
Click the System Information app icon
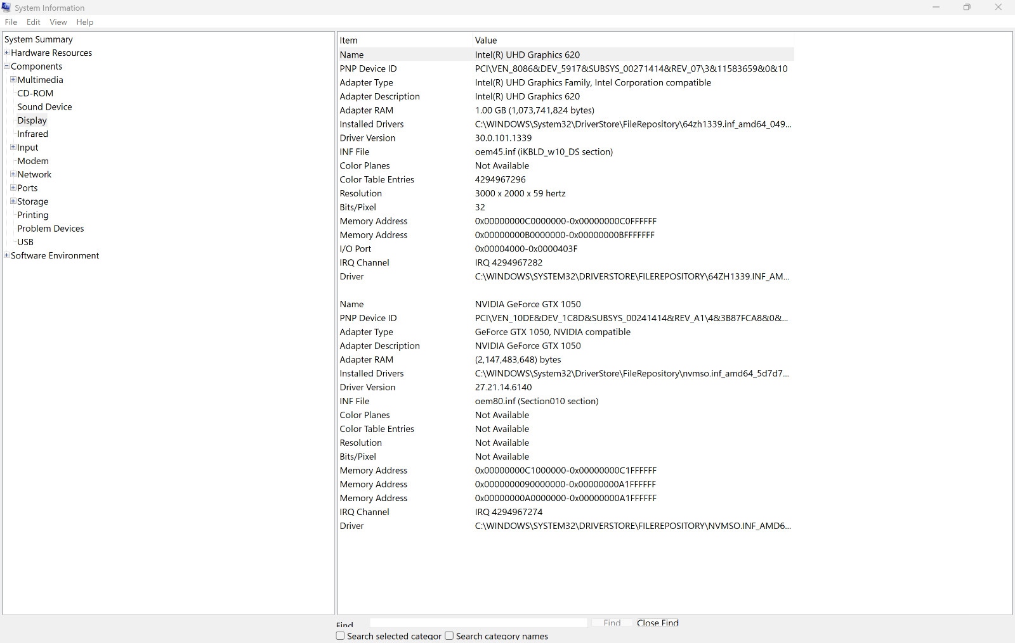pos(6,8)
